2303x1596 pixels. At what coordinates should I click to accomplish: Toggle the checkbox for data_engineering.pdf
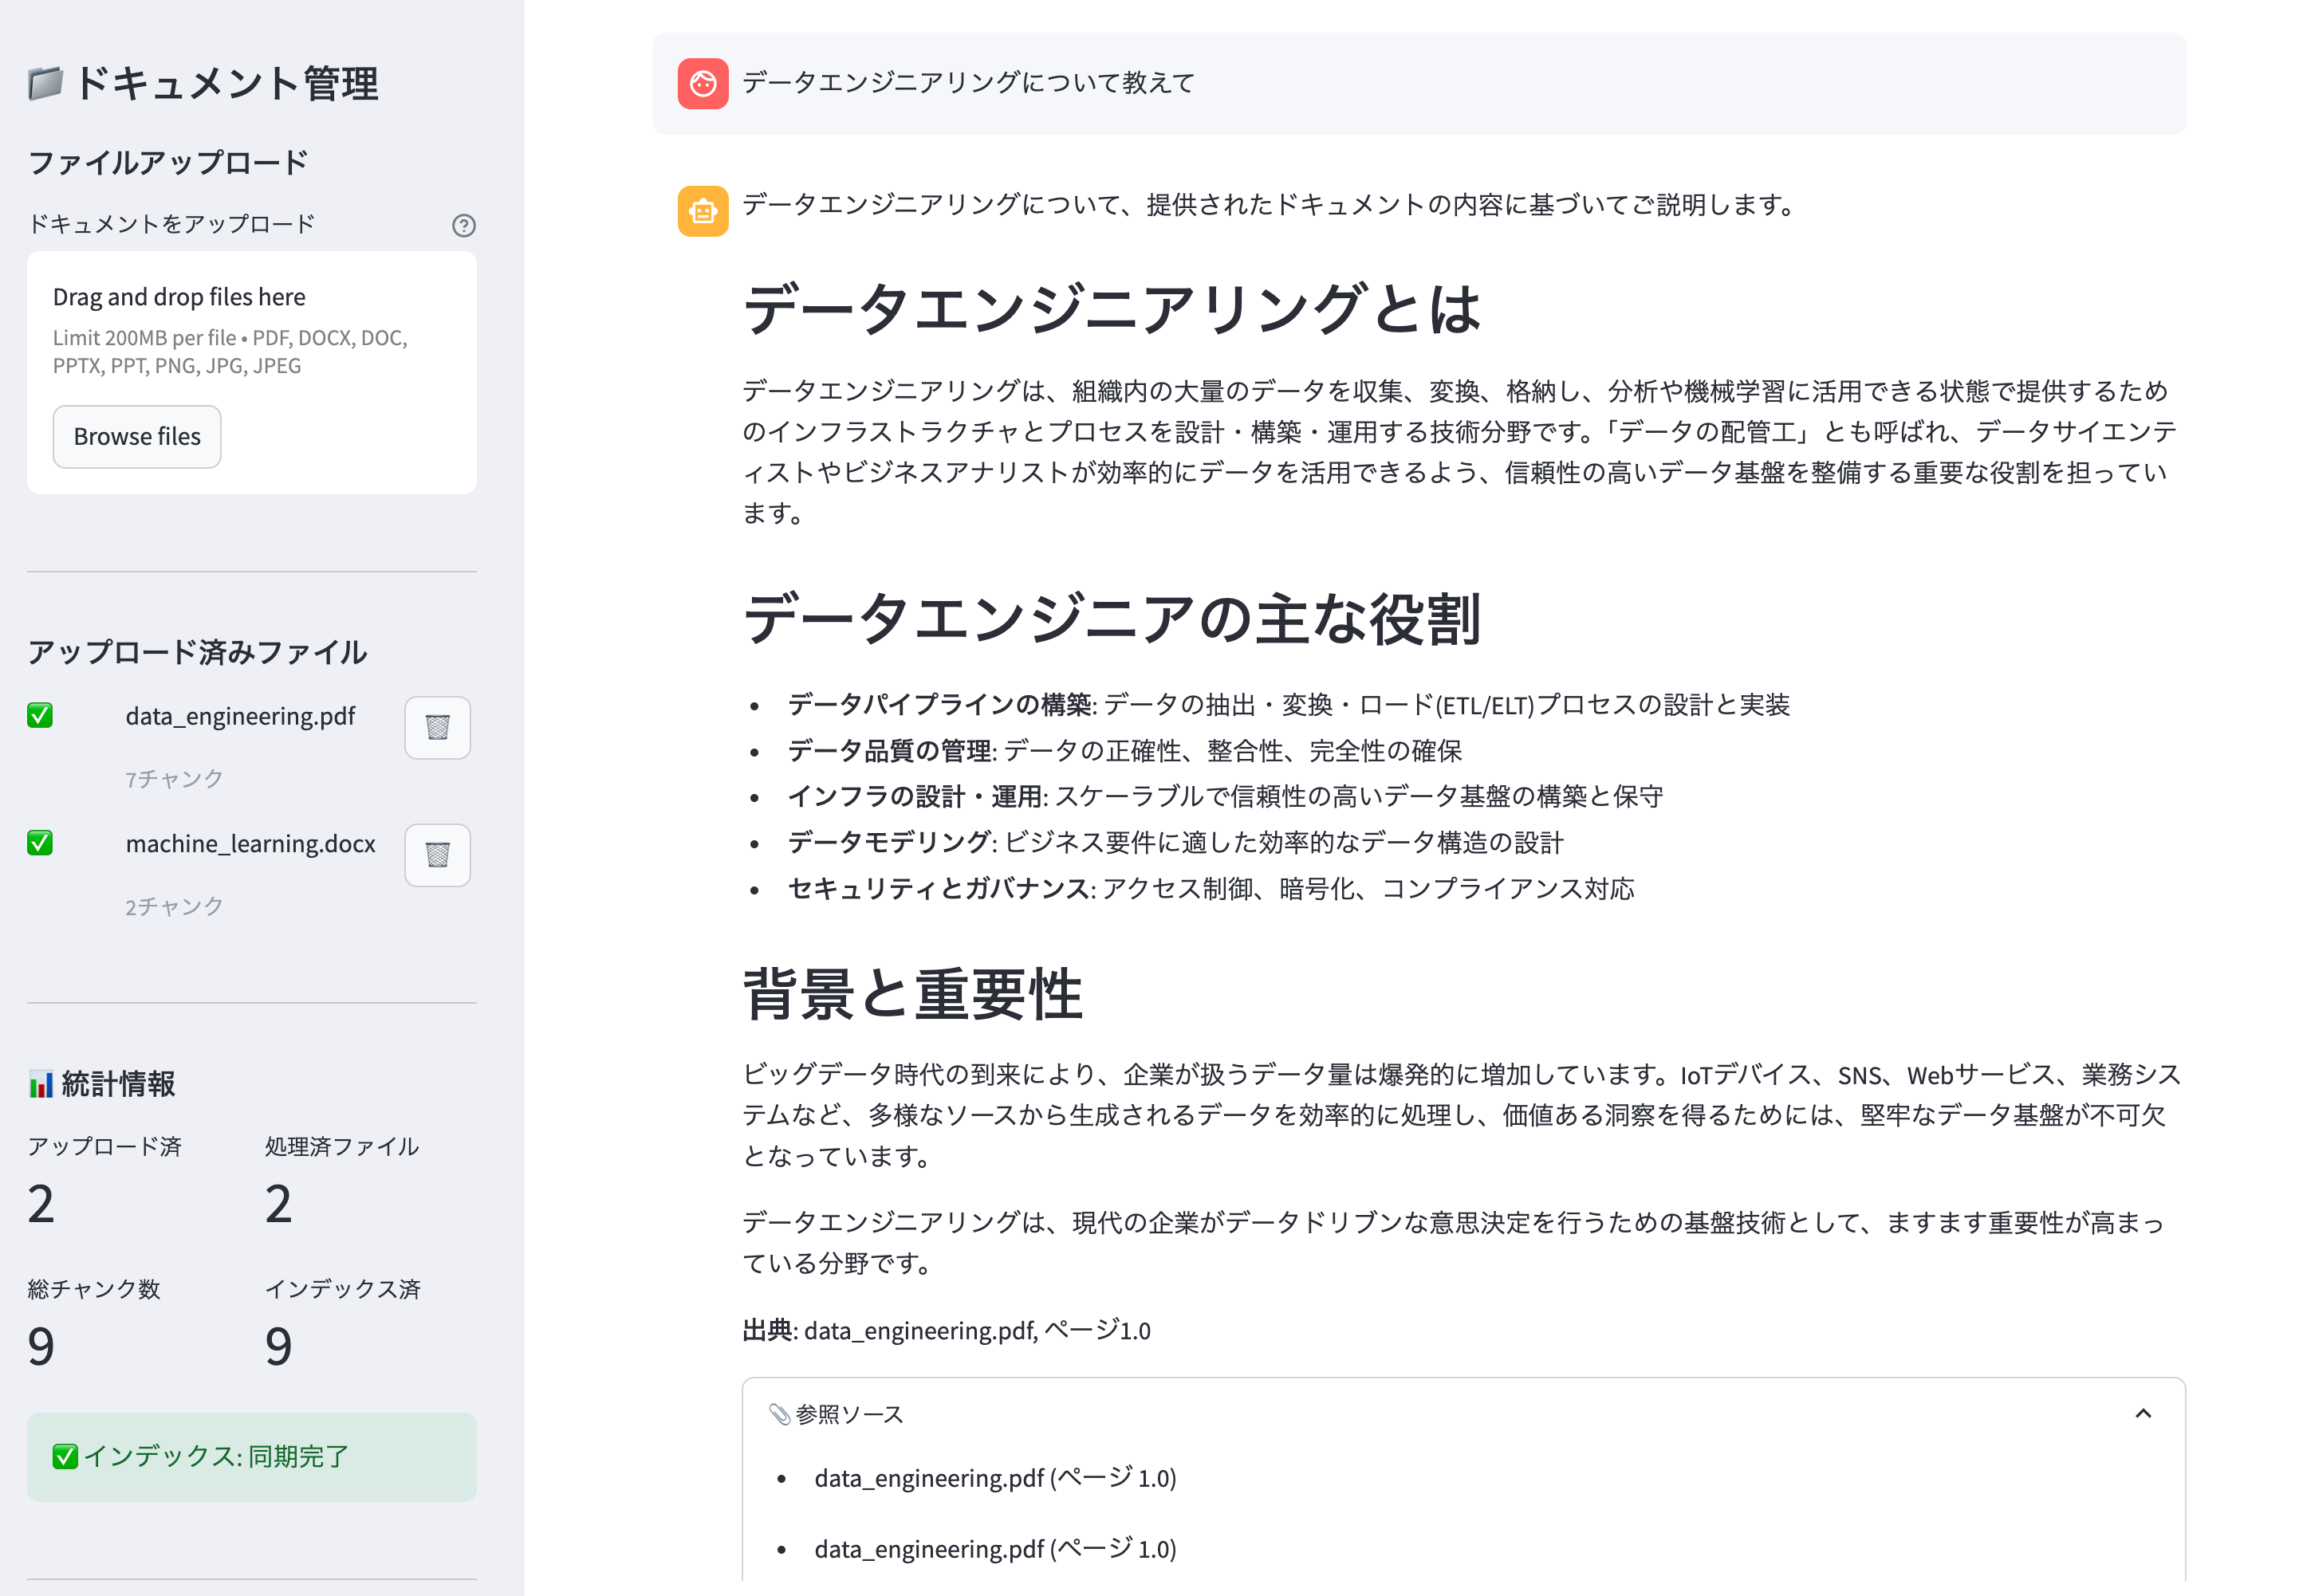39,715
